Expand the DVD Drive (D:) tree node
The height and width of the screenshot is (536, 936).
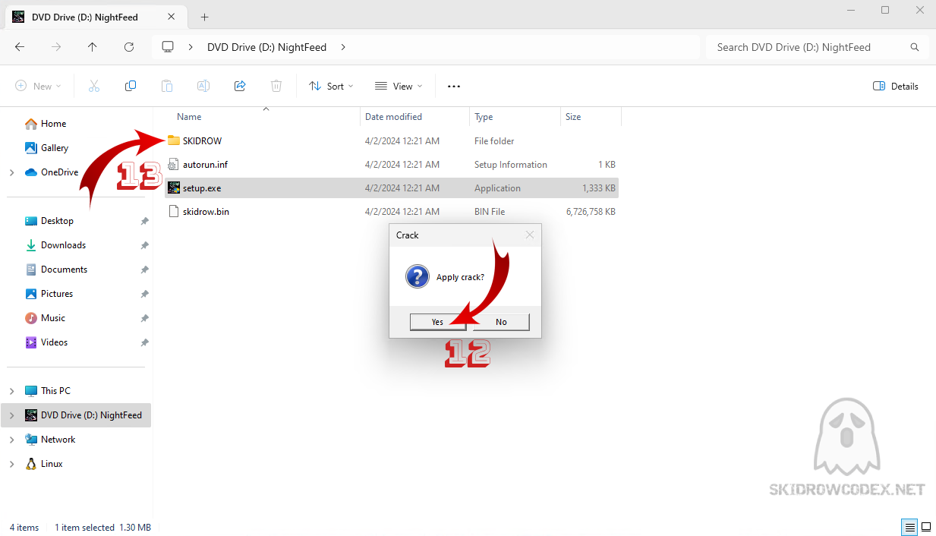point(11,415)
